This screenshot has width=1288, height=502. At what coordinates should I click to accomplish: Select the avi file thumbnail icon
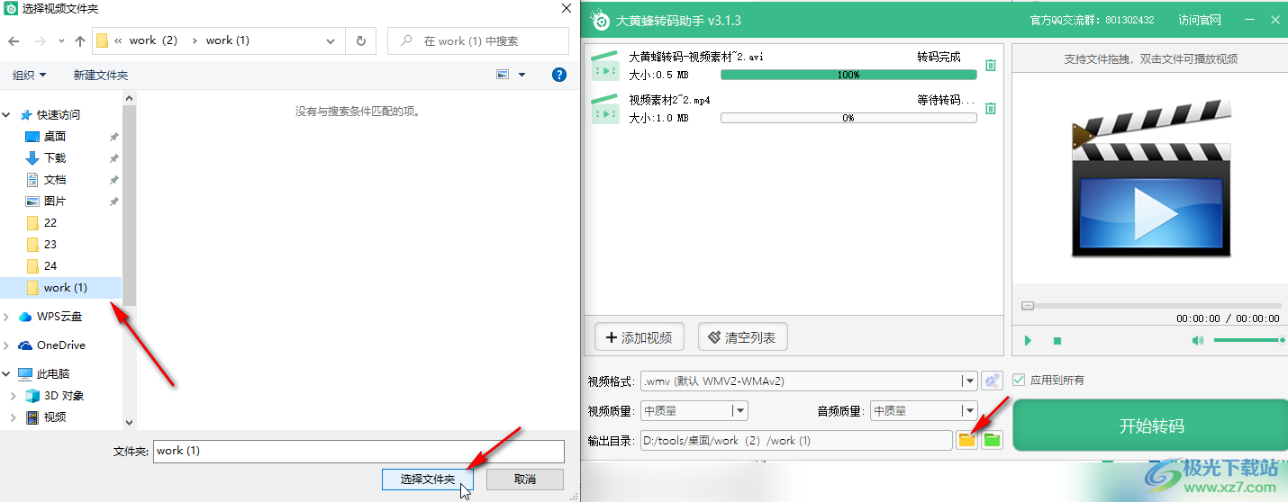tap(605, 66)
